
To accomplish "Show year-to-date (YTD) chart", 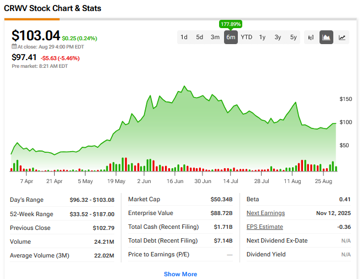I will pos(246,37).
